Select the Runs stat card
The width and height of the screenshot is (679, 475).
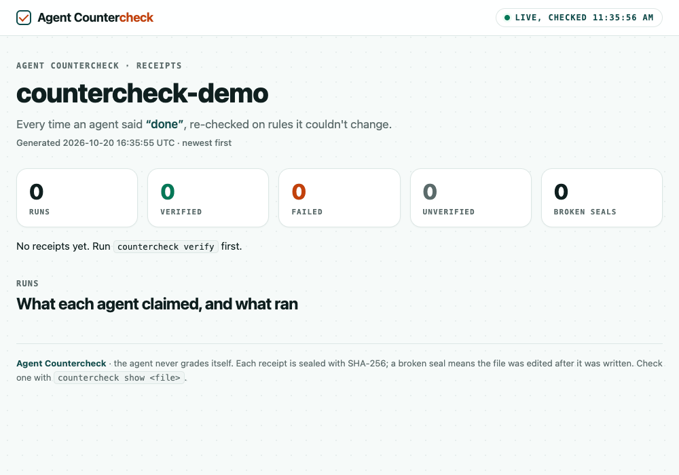point(77,197)
